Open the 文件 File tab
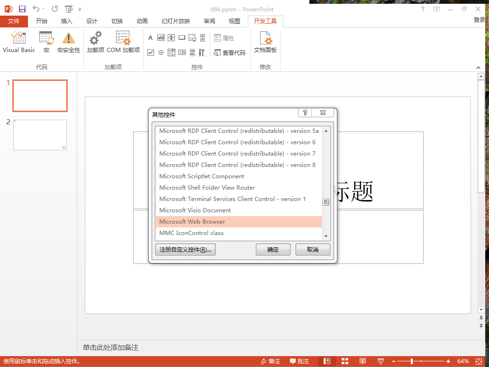 pos(14,21)
